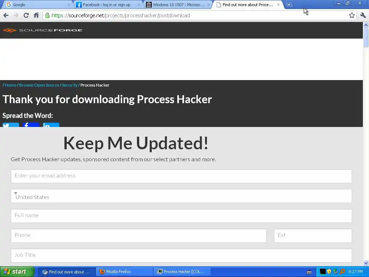This screenshot has height=277, width=369.
Task: Select the Find out more about Process Hacker tab
Action: pos(247,5)
